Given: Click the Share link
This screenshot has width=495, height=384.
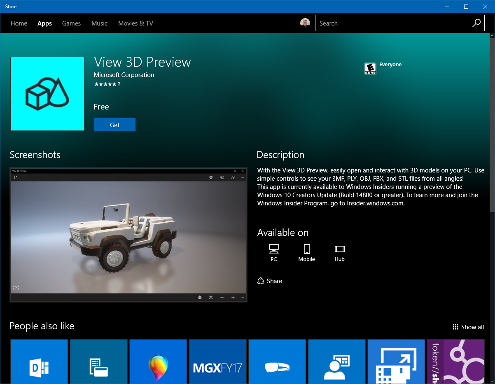Looking at the screenshot, I should click(x=270, y=281).
